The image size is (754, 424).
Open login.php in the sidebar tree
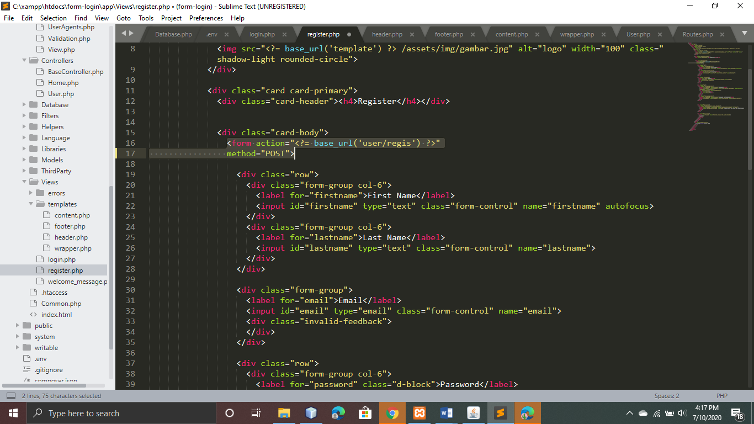[x=62, y=259]
